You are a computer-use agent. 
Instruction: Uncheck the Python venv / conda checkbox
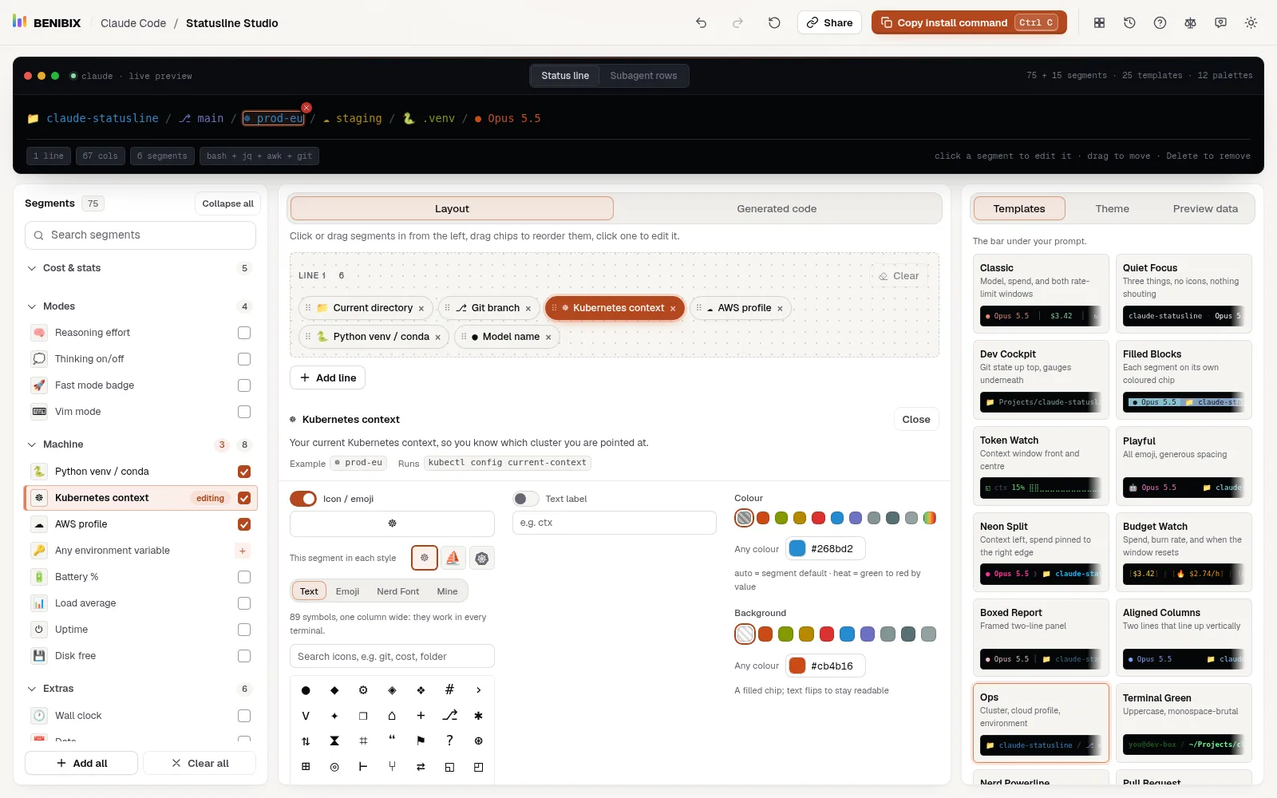coord(244,472)
